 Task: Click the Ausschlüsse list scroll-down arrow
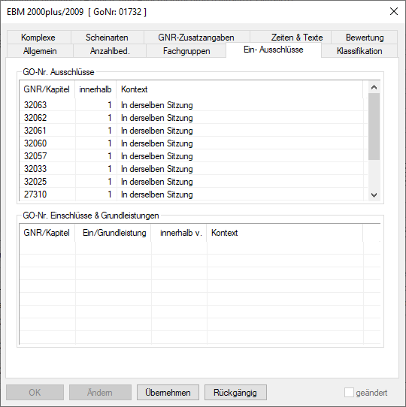coord(374,194)
